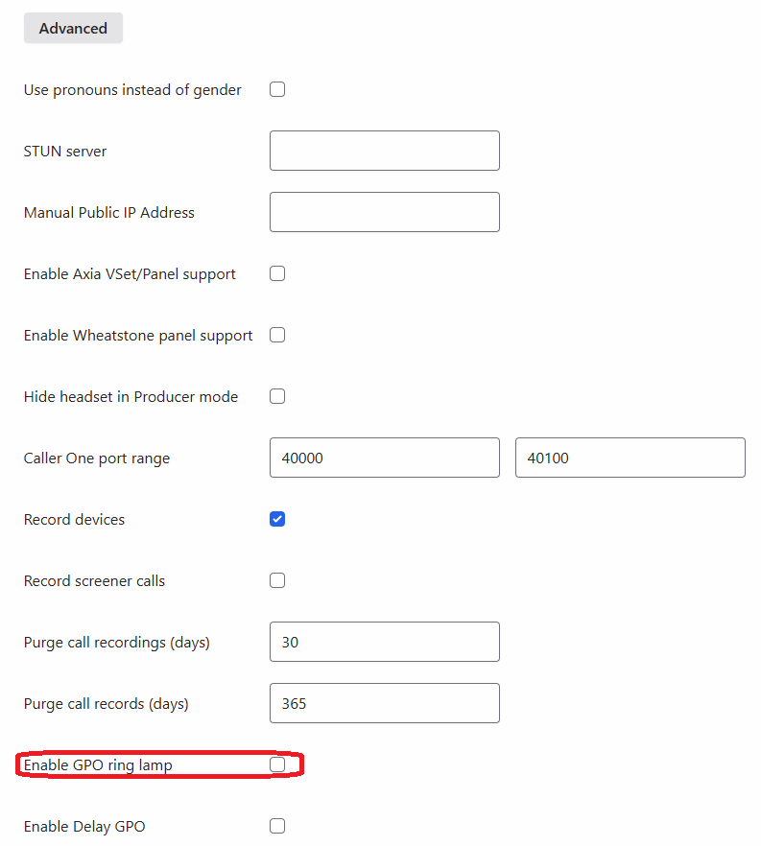Enable Axia VSet/Panel support checkbox
The width and height of the screenshot is (761, 846).
coord(277,273)
